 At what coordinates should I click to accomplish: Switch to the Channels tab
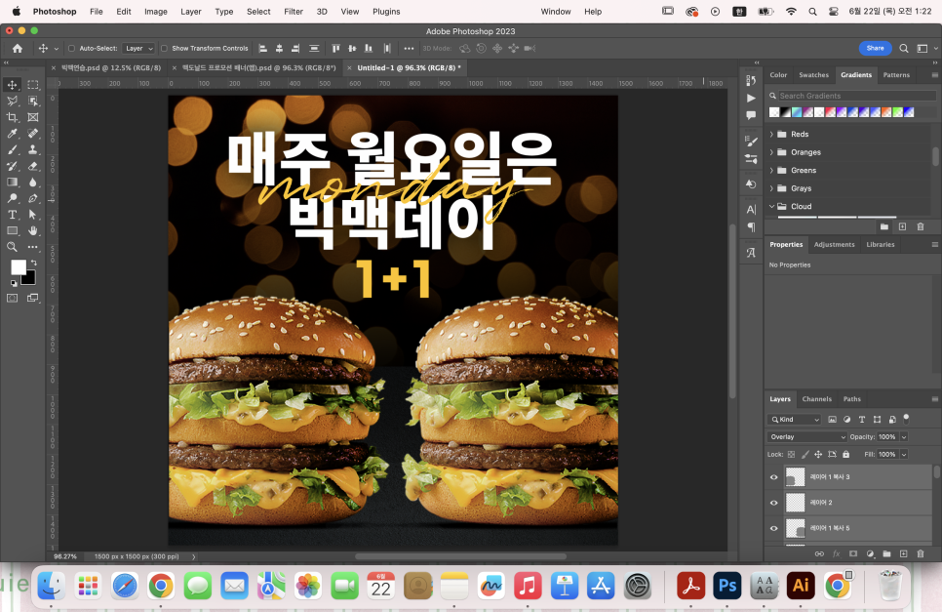[x=816, y=399]
